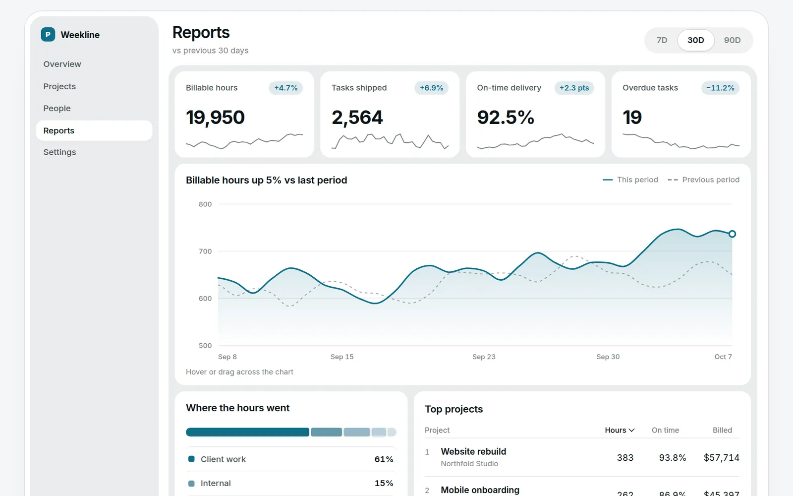This screenshot has width=793, height=496.
Task: Sort by On time column
Action: [x=665, y=430]
